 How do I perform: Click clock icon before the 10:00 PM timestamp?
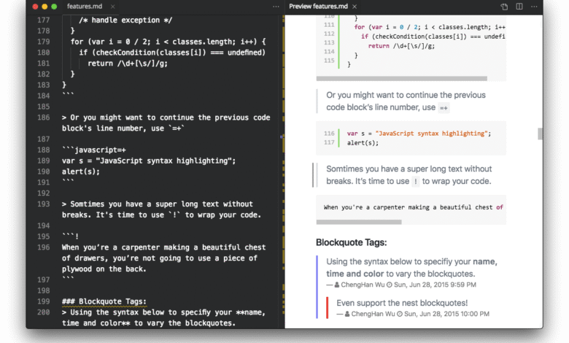coord(399,314)
